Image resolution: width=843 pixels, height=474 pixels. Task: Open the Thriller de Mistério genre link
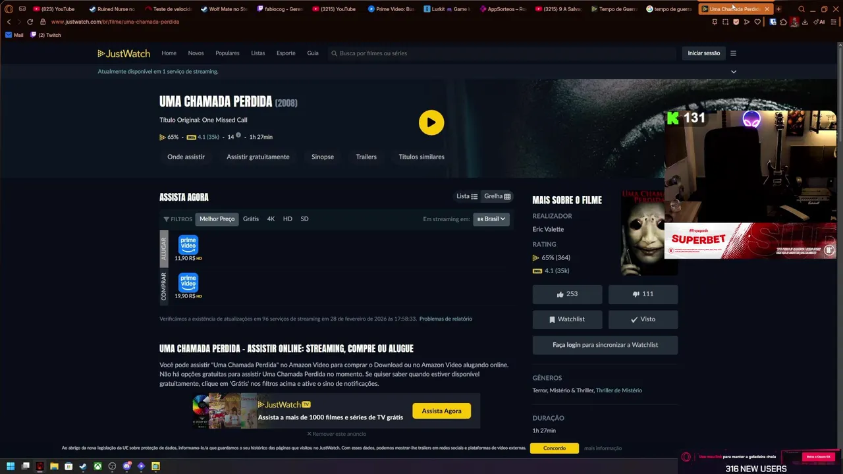click(618, 391)
